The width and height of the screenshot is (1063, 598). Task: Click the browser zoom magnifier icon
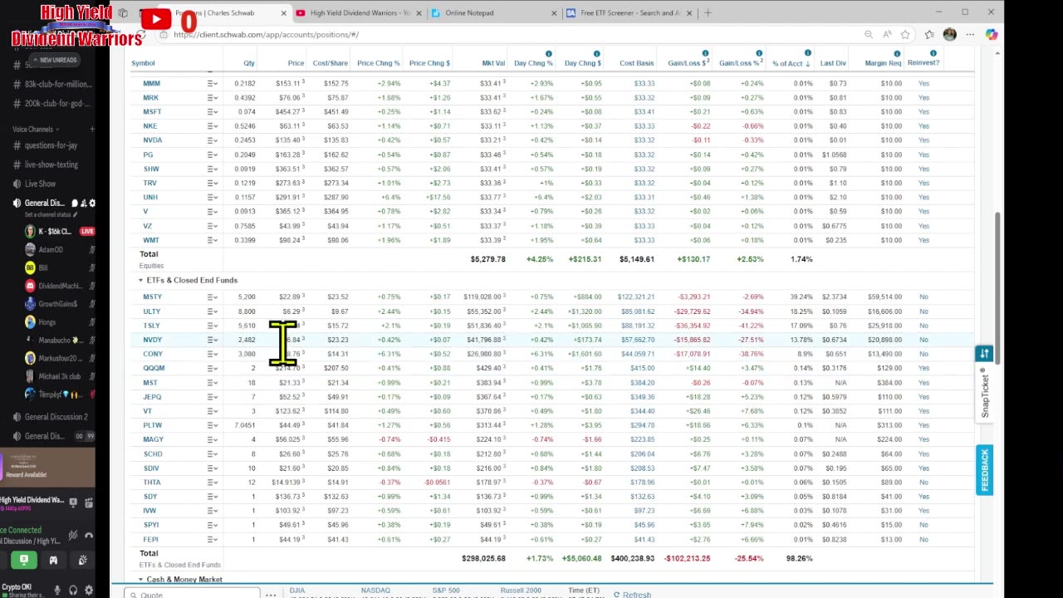(x=869, y=35)
